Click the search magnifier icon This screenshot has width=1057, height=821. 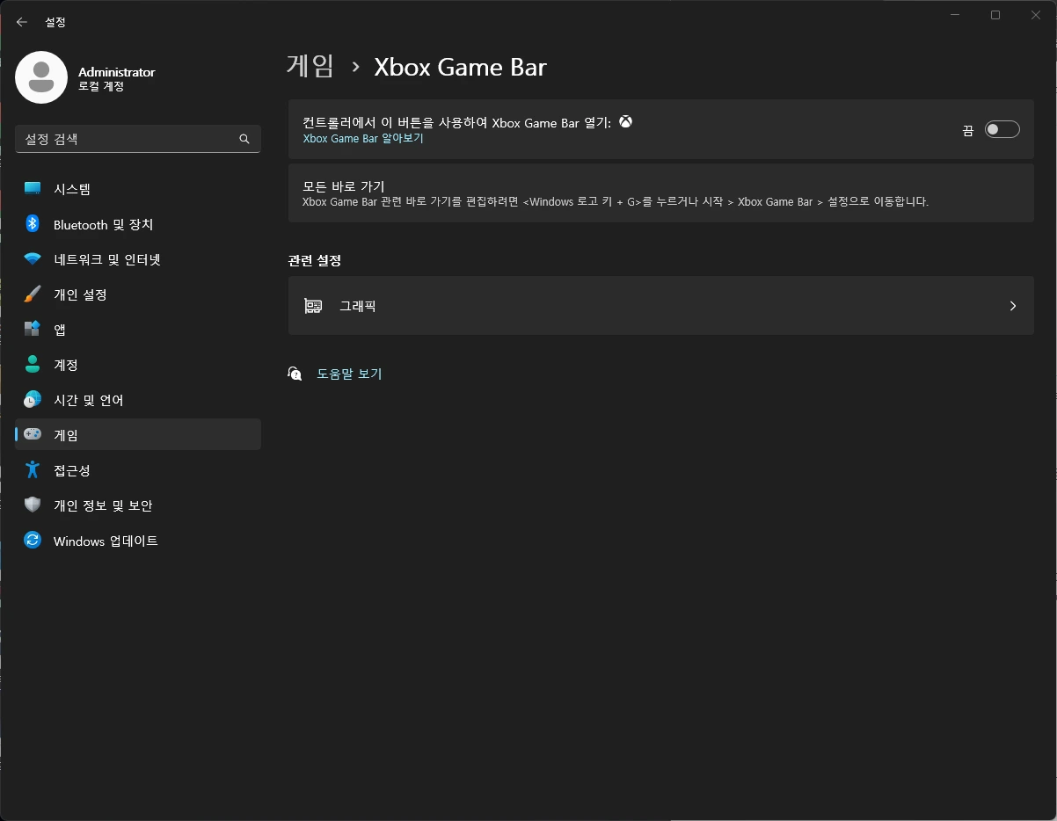tap(244, 139)
